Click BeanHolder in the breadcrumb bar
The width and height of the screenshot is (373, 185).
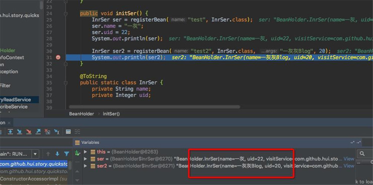pyautogui.click(x=82, y=114)
